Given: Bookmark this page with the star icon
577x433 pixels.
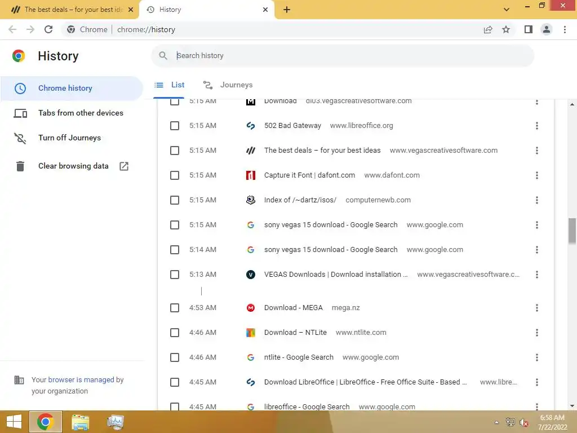Looking at the screenshot, I should (x=506, y=29).
